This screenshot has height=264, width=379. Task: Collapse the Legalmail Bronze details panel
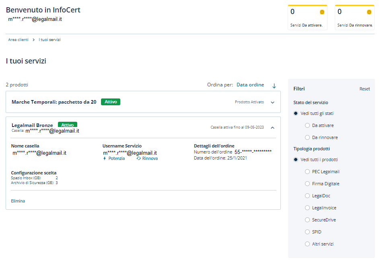point(272,127)
